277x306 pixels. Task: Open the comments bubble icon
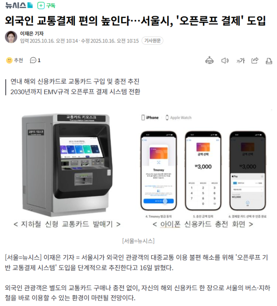pos(33,60)
